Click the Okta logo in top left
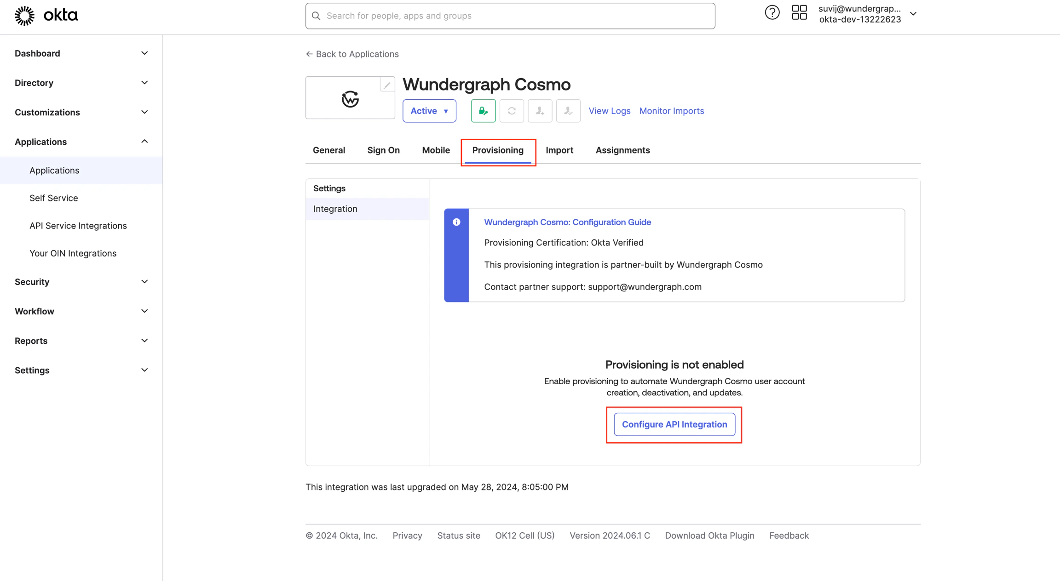 46,15
